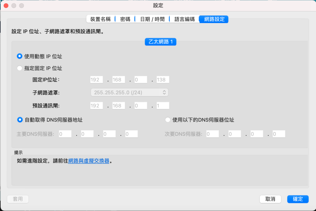The image size is (316, 211).
Task: Click first octet of 主要DNS伺服器
Action: point(65,134)
